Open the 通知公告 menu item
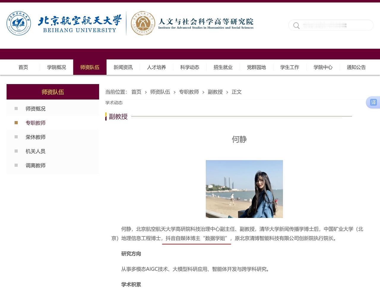This screenshot has height=294, width=380. point(356,67)
